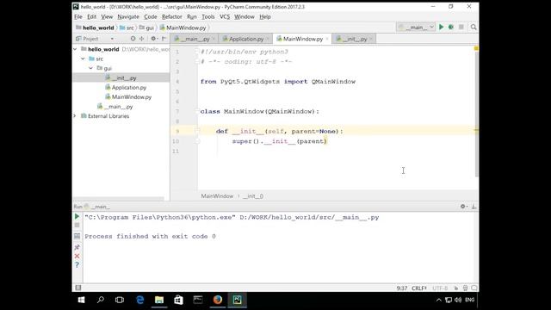Collapse the gui folder node
This screenshot has width=551, height=310.
[91, 68]
